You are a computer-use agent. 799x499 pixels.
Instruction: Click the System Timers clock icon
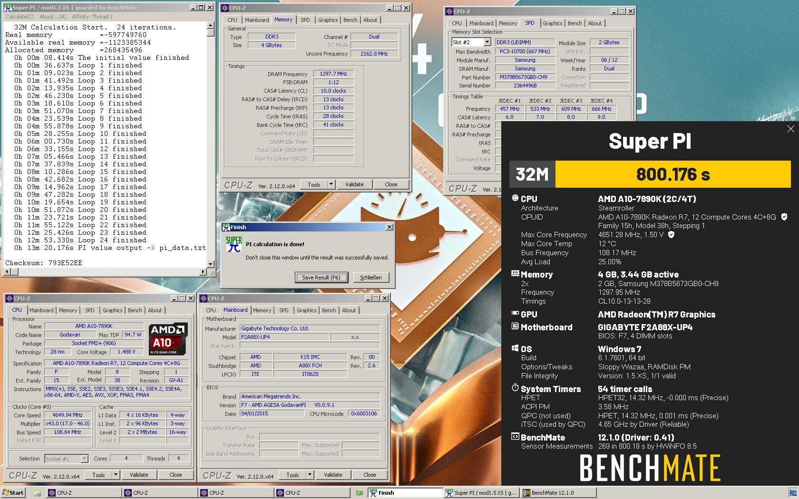point(515,388)
